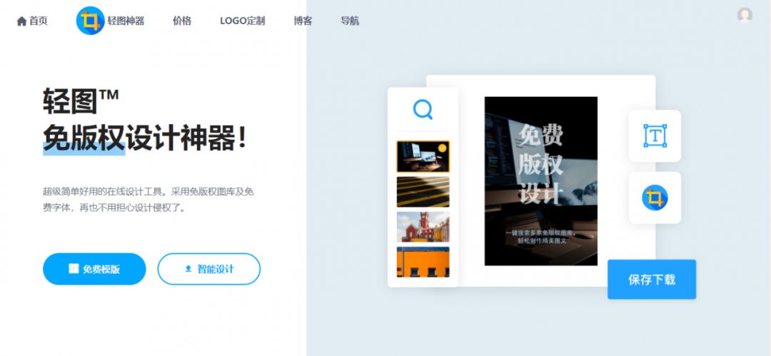
Task: Select the yellow striped road thumbnail
Action: (423, 192)
